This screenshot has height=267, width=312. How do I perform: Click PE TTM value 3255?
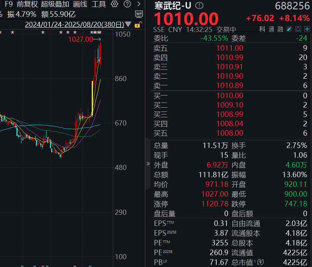click(220, 243)
